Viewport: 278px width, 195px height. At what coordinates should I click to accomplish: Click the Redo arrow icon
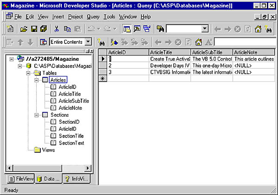click(x=107, y=29)
